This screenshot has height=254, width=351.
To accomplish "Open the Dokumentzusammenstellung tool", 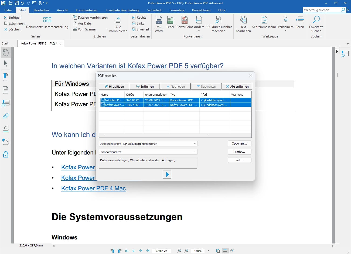I will click(x=47, y=22).
